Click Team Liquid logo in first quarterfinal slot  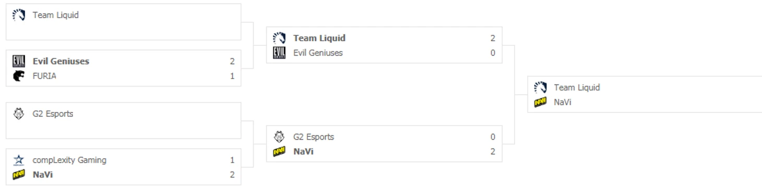click(x=18, y=15)
